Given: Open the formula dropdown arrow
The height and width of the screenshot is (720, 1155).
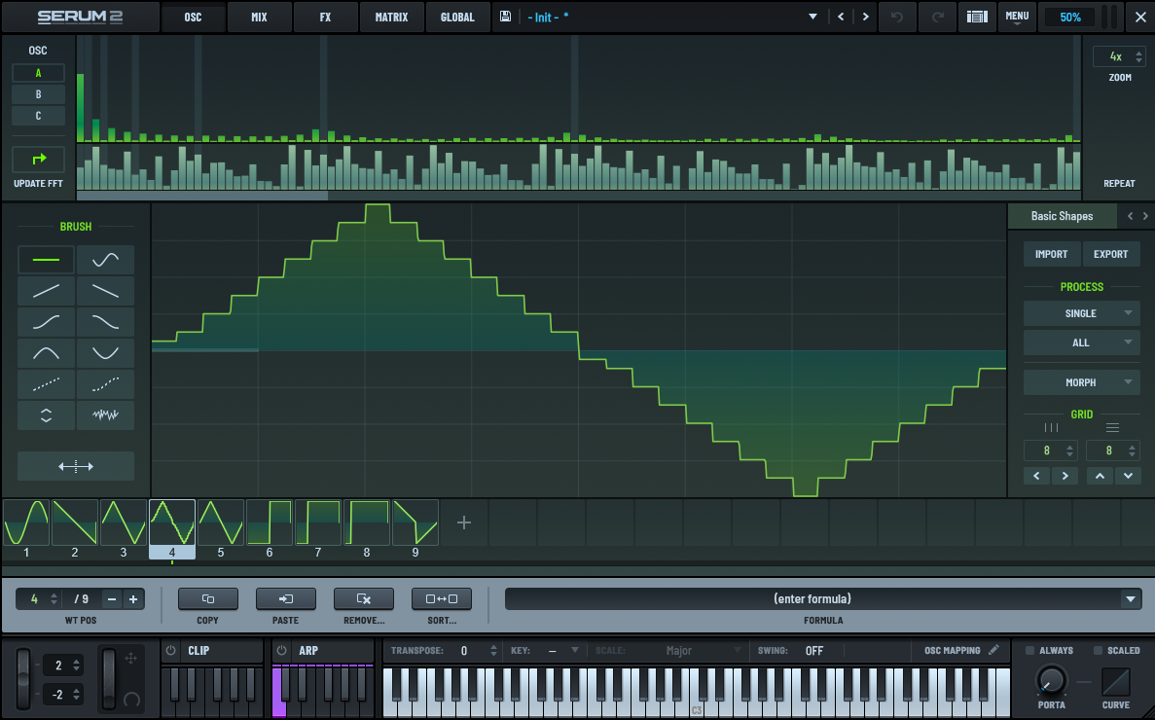Looking at the screenshot, I should tap(1131, 599).
